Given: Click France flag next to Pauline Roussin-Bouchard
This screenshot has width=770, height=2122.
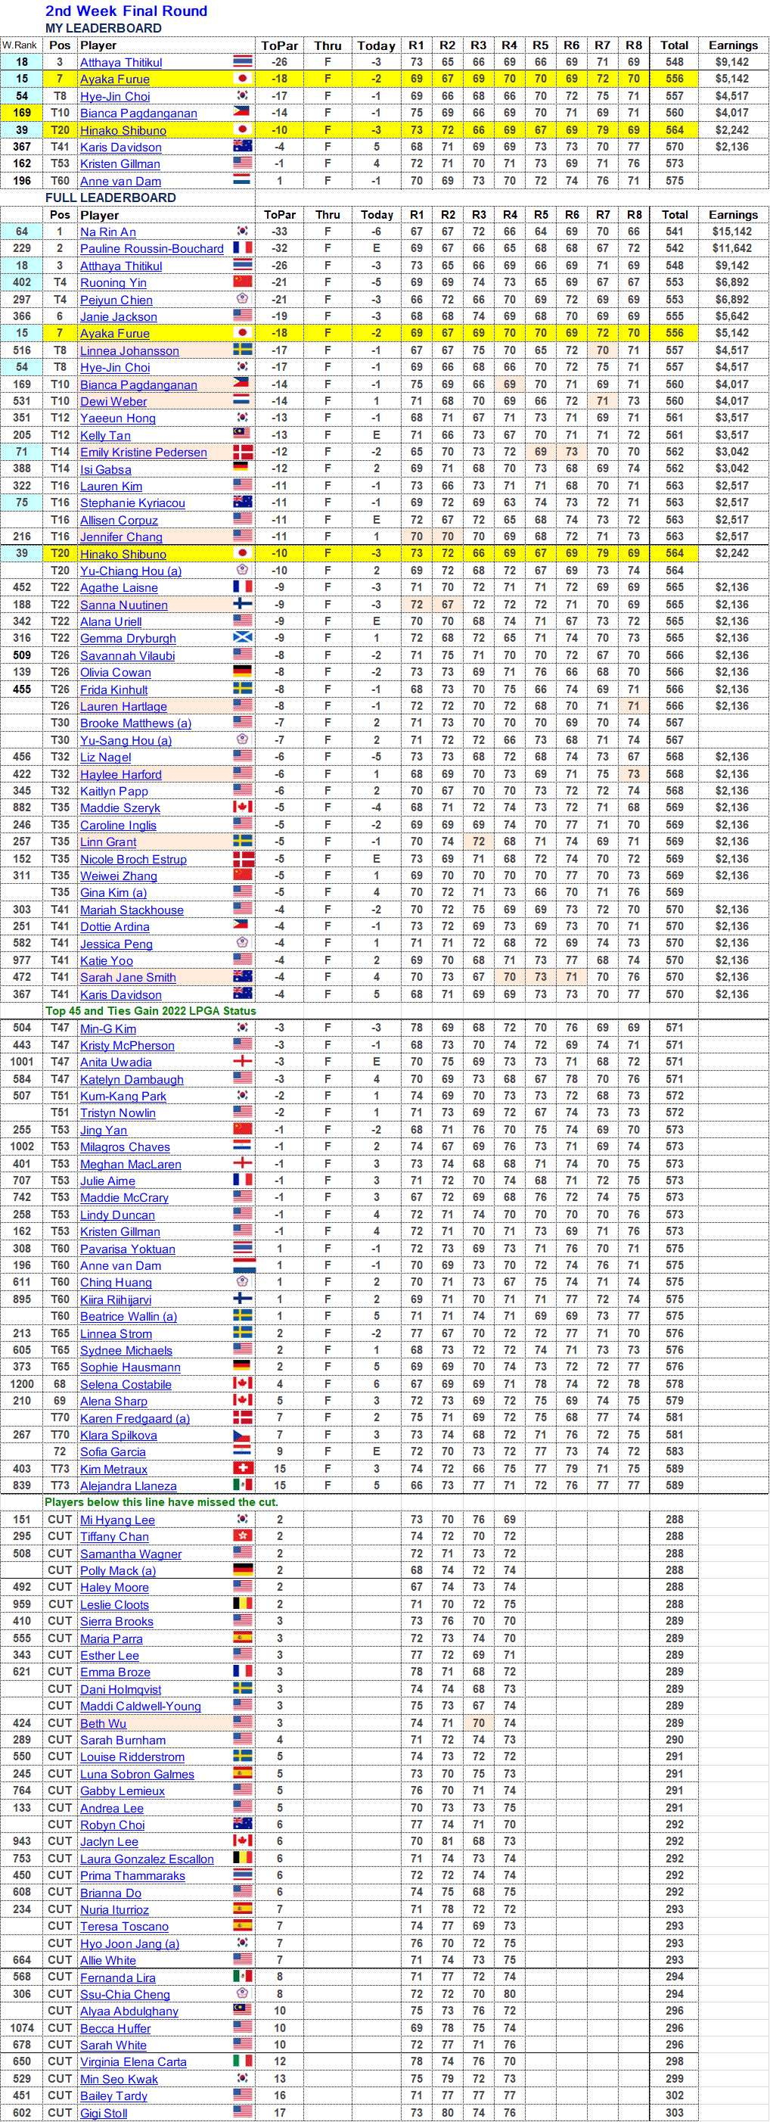Looking at the screenshot, I should [242, 249].
